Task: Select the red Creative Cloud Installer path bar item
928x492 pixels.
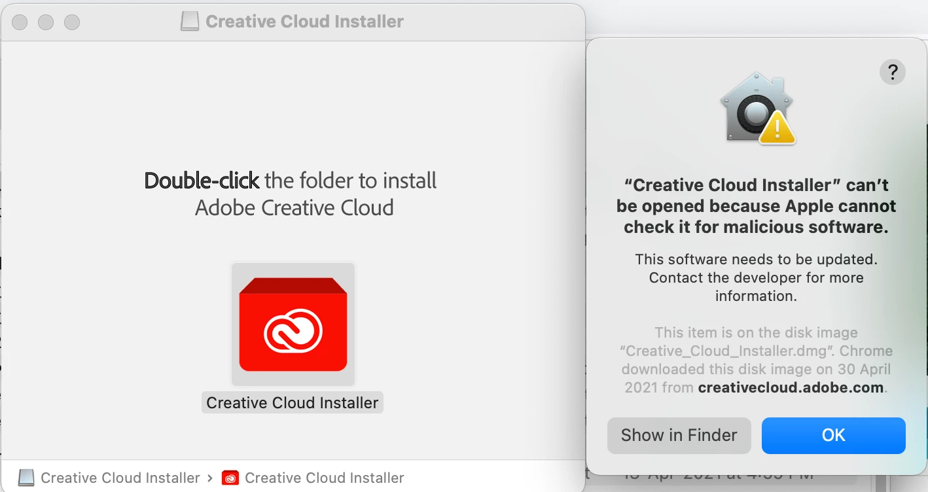Action: pos(313,478)
